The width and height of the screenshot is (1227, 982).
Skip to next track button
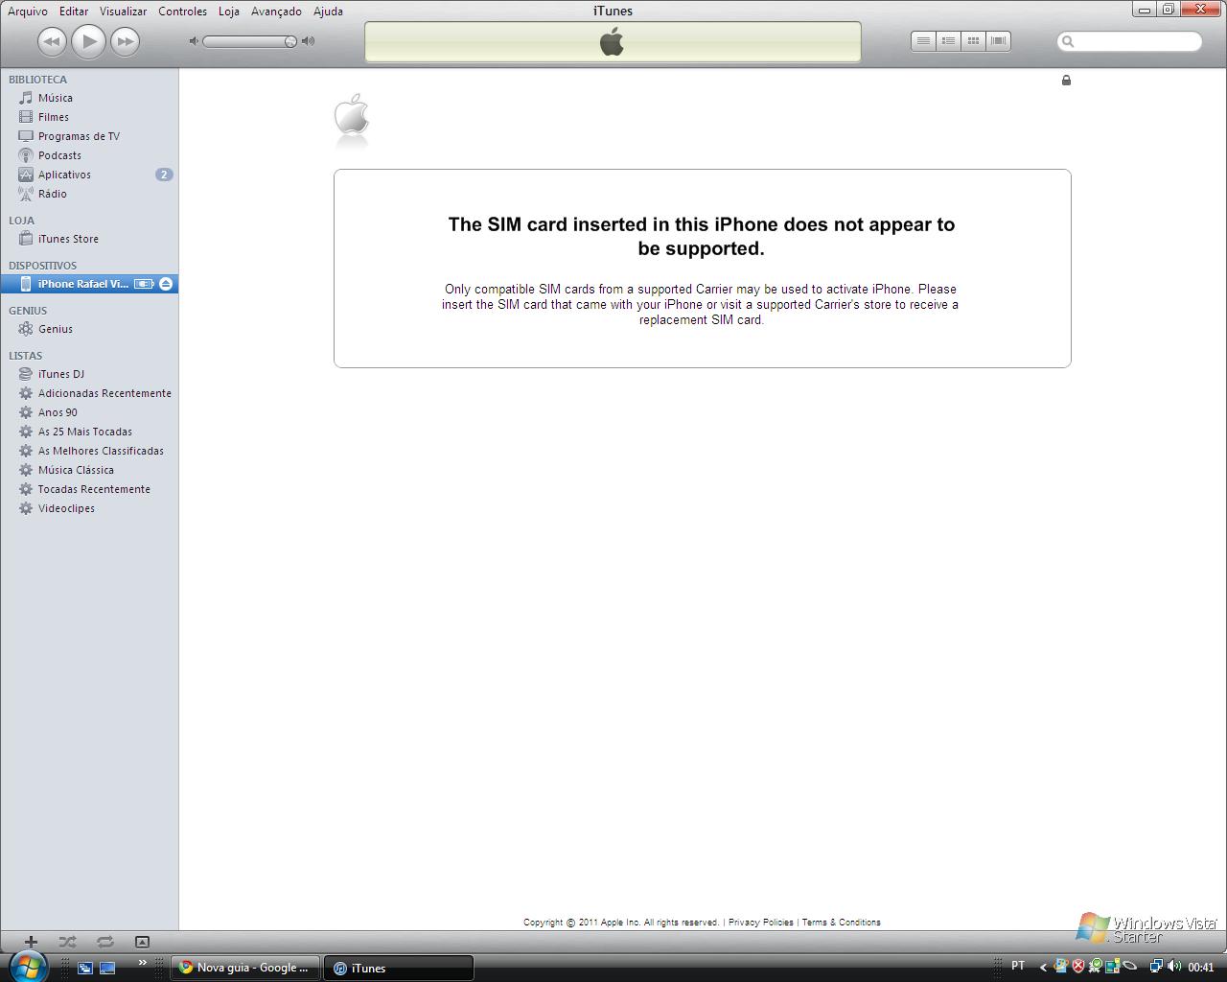coord(125,41)
